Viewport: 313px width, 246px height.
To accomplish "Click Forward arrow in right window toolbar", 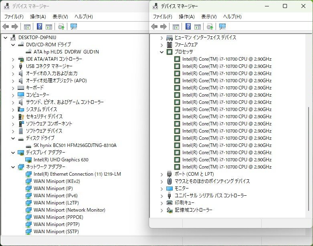I will [164, 26].
